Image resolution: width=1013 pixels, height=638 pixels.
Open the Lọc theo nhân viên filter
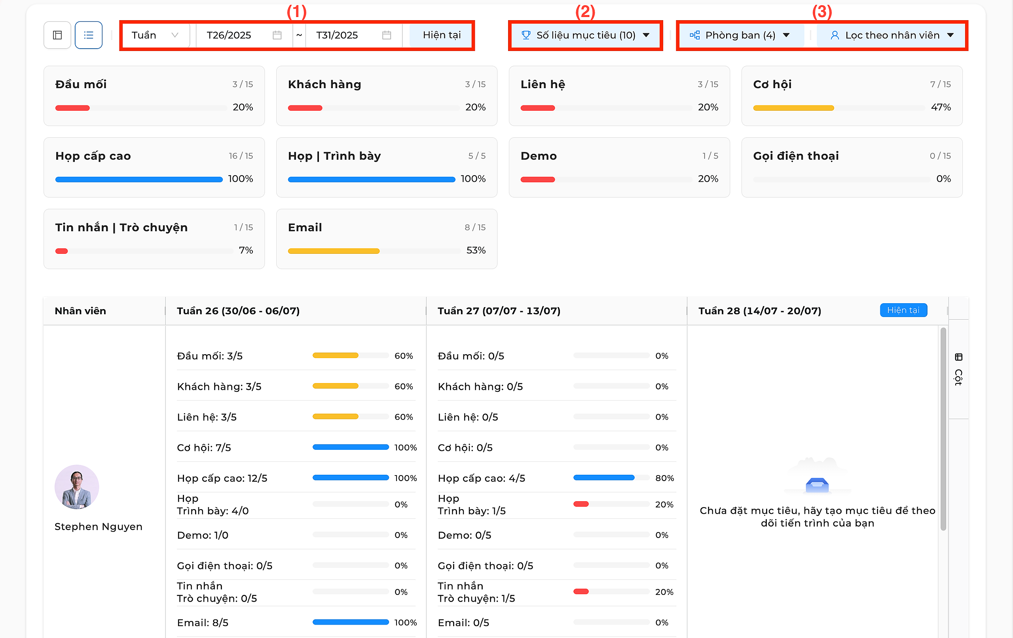[x=892, y=35]
